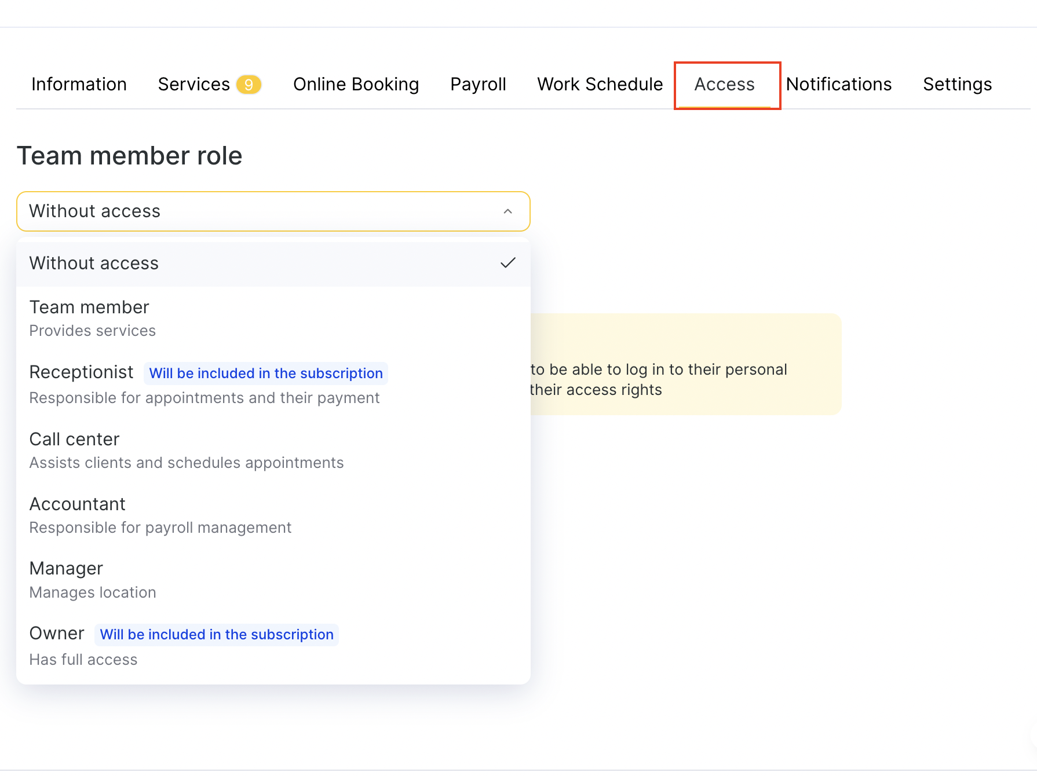Viewport: 1037px width, 776px height.
Task: Select the Call center role
Action: point(74,449)
